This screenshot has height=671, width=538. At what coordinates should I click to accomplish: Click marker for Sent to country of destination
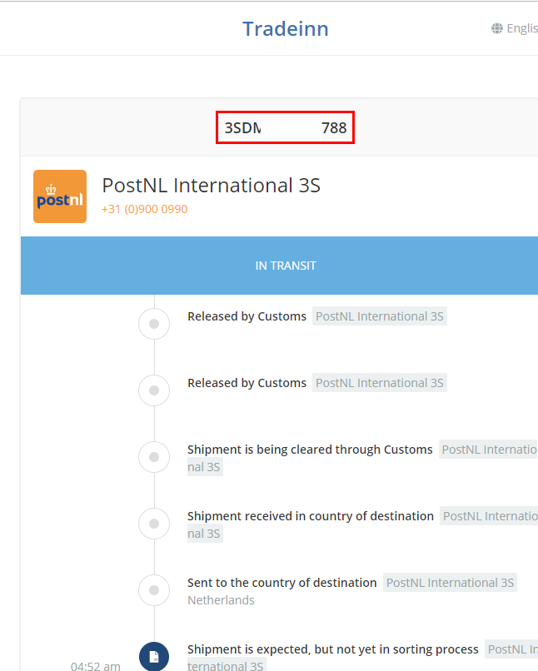(154, 590)
